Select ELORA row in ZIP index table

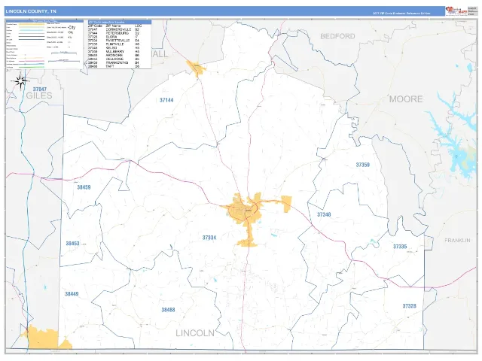114,37
